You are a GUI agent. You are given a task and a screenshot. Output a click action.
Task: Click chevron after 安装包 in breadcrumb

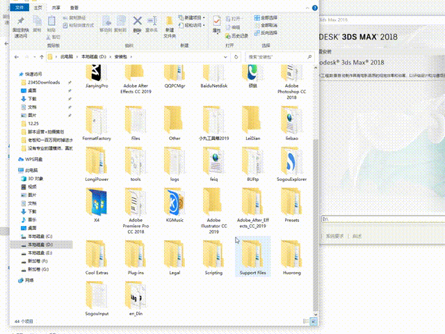[131, 57]
